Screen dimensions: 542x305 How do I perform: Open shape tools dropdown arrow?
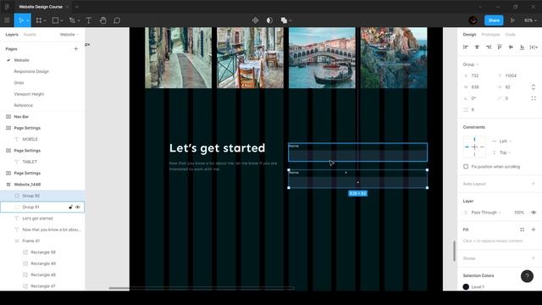tap(62, 20)
